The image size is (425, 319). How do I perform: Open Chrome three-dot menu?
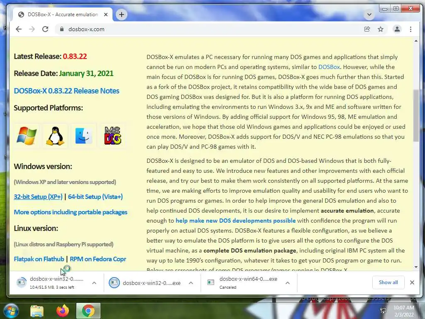(x=410, y=29)
